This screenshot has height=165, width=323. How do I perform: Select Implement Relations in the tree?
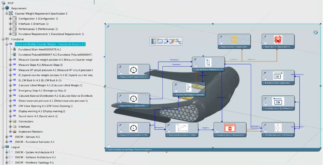(x=31, y=132)
